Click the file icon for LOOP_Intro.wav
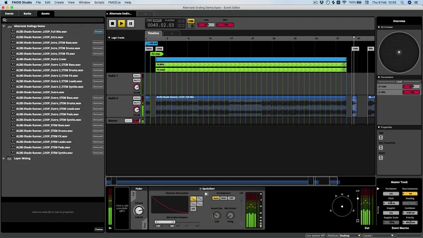The image size is (423, 238). (x=13, y=37)
